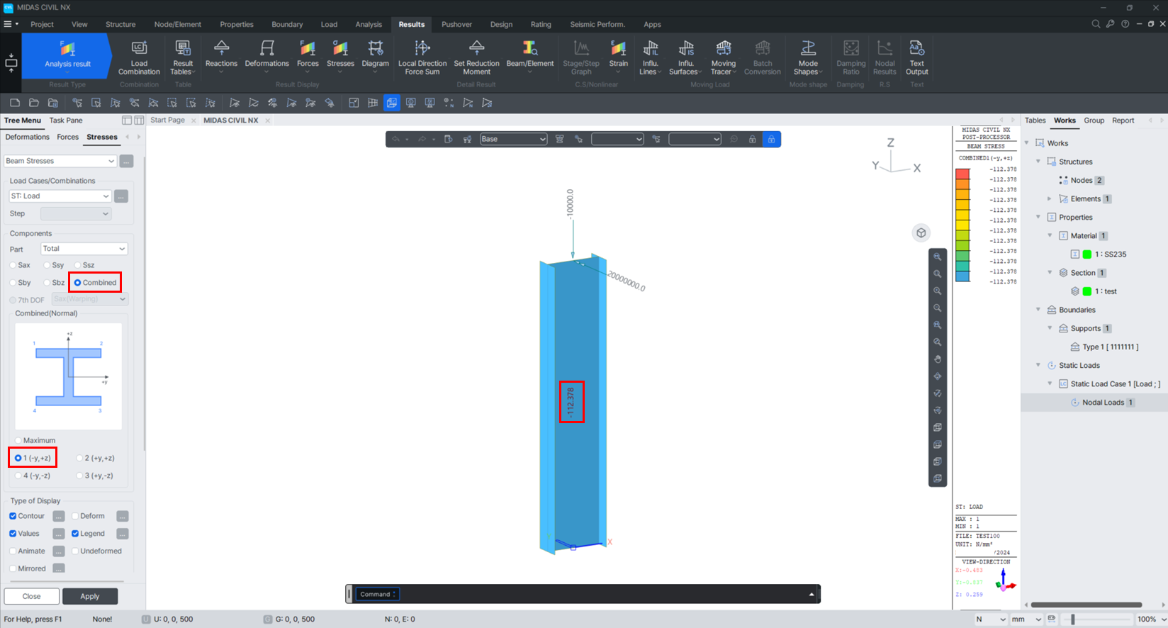Open the Base dropdown in view toolbar
This screenshot has height=628, width=1168.
tap(513, 139)
